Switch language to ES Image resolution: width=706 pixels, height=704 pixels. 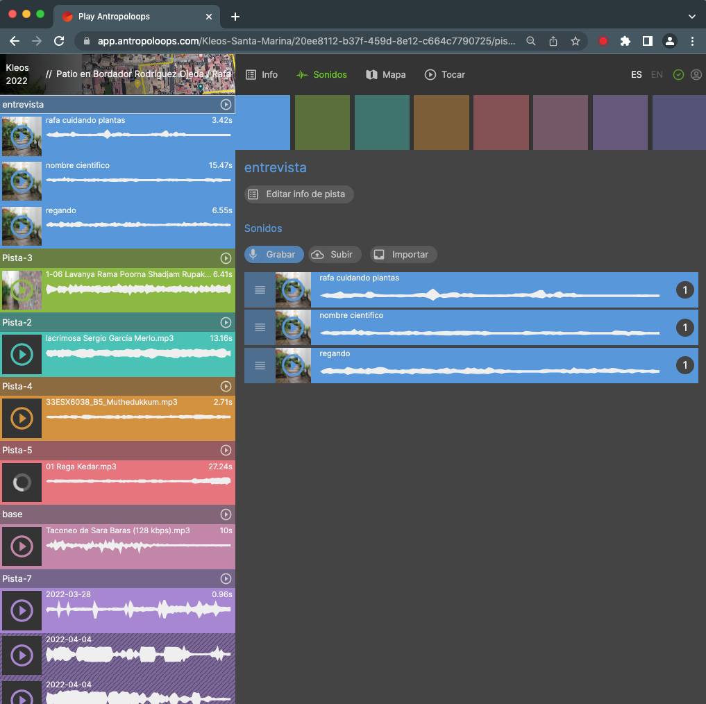click(x=637, y=75)
